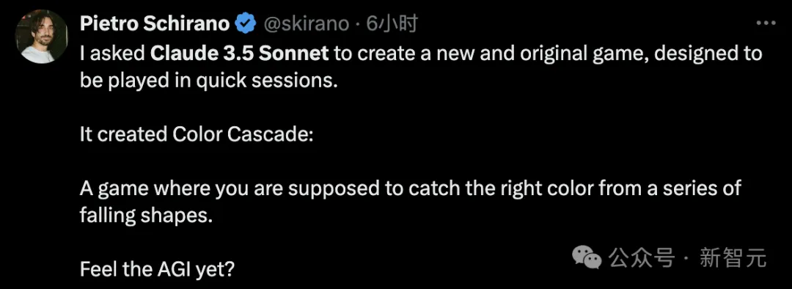Click the "It created Color Cascade:" line
This screenshot has height=289, width=792.
coord(197,134)
